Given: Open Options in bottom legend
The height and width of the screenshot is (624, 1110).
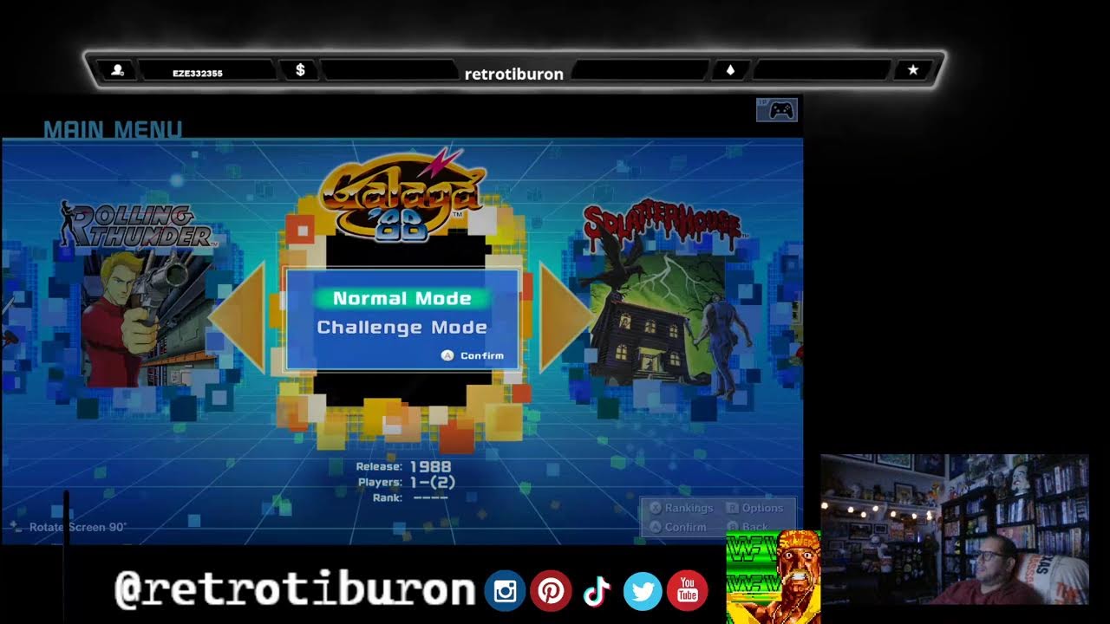Looking at the screenshot, I should coord(754,508).
